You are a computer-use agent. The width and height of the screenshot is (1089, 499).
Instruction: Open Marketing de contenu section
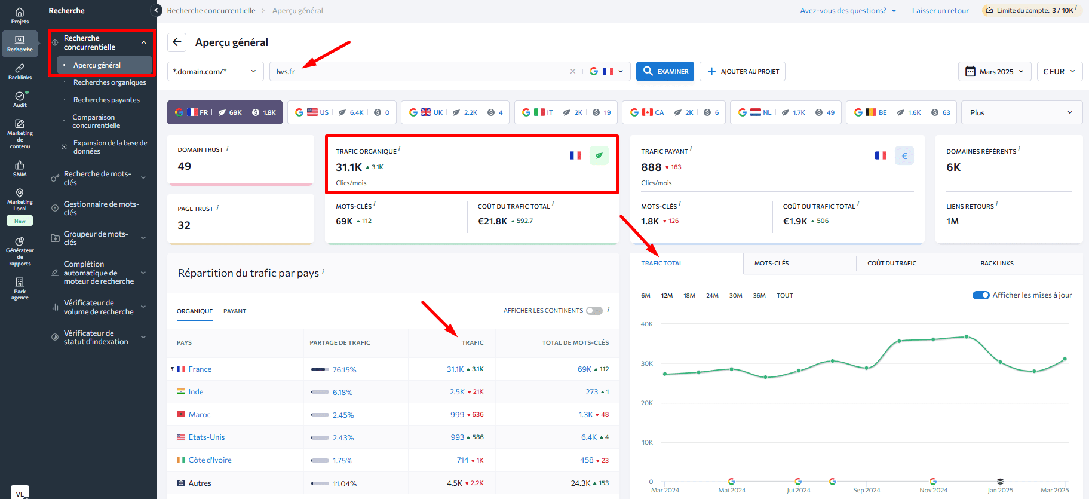(20, 133)
